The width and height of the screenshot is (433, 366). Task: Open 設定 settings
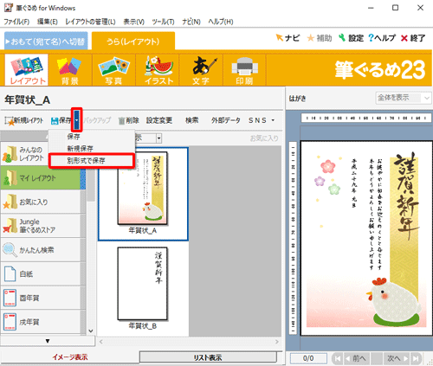351,38
